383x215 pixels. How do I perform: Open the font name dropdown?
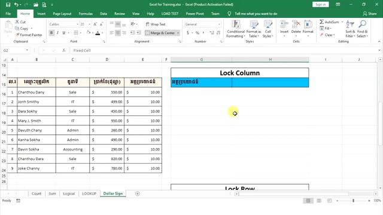(x=77, y=24)
